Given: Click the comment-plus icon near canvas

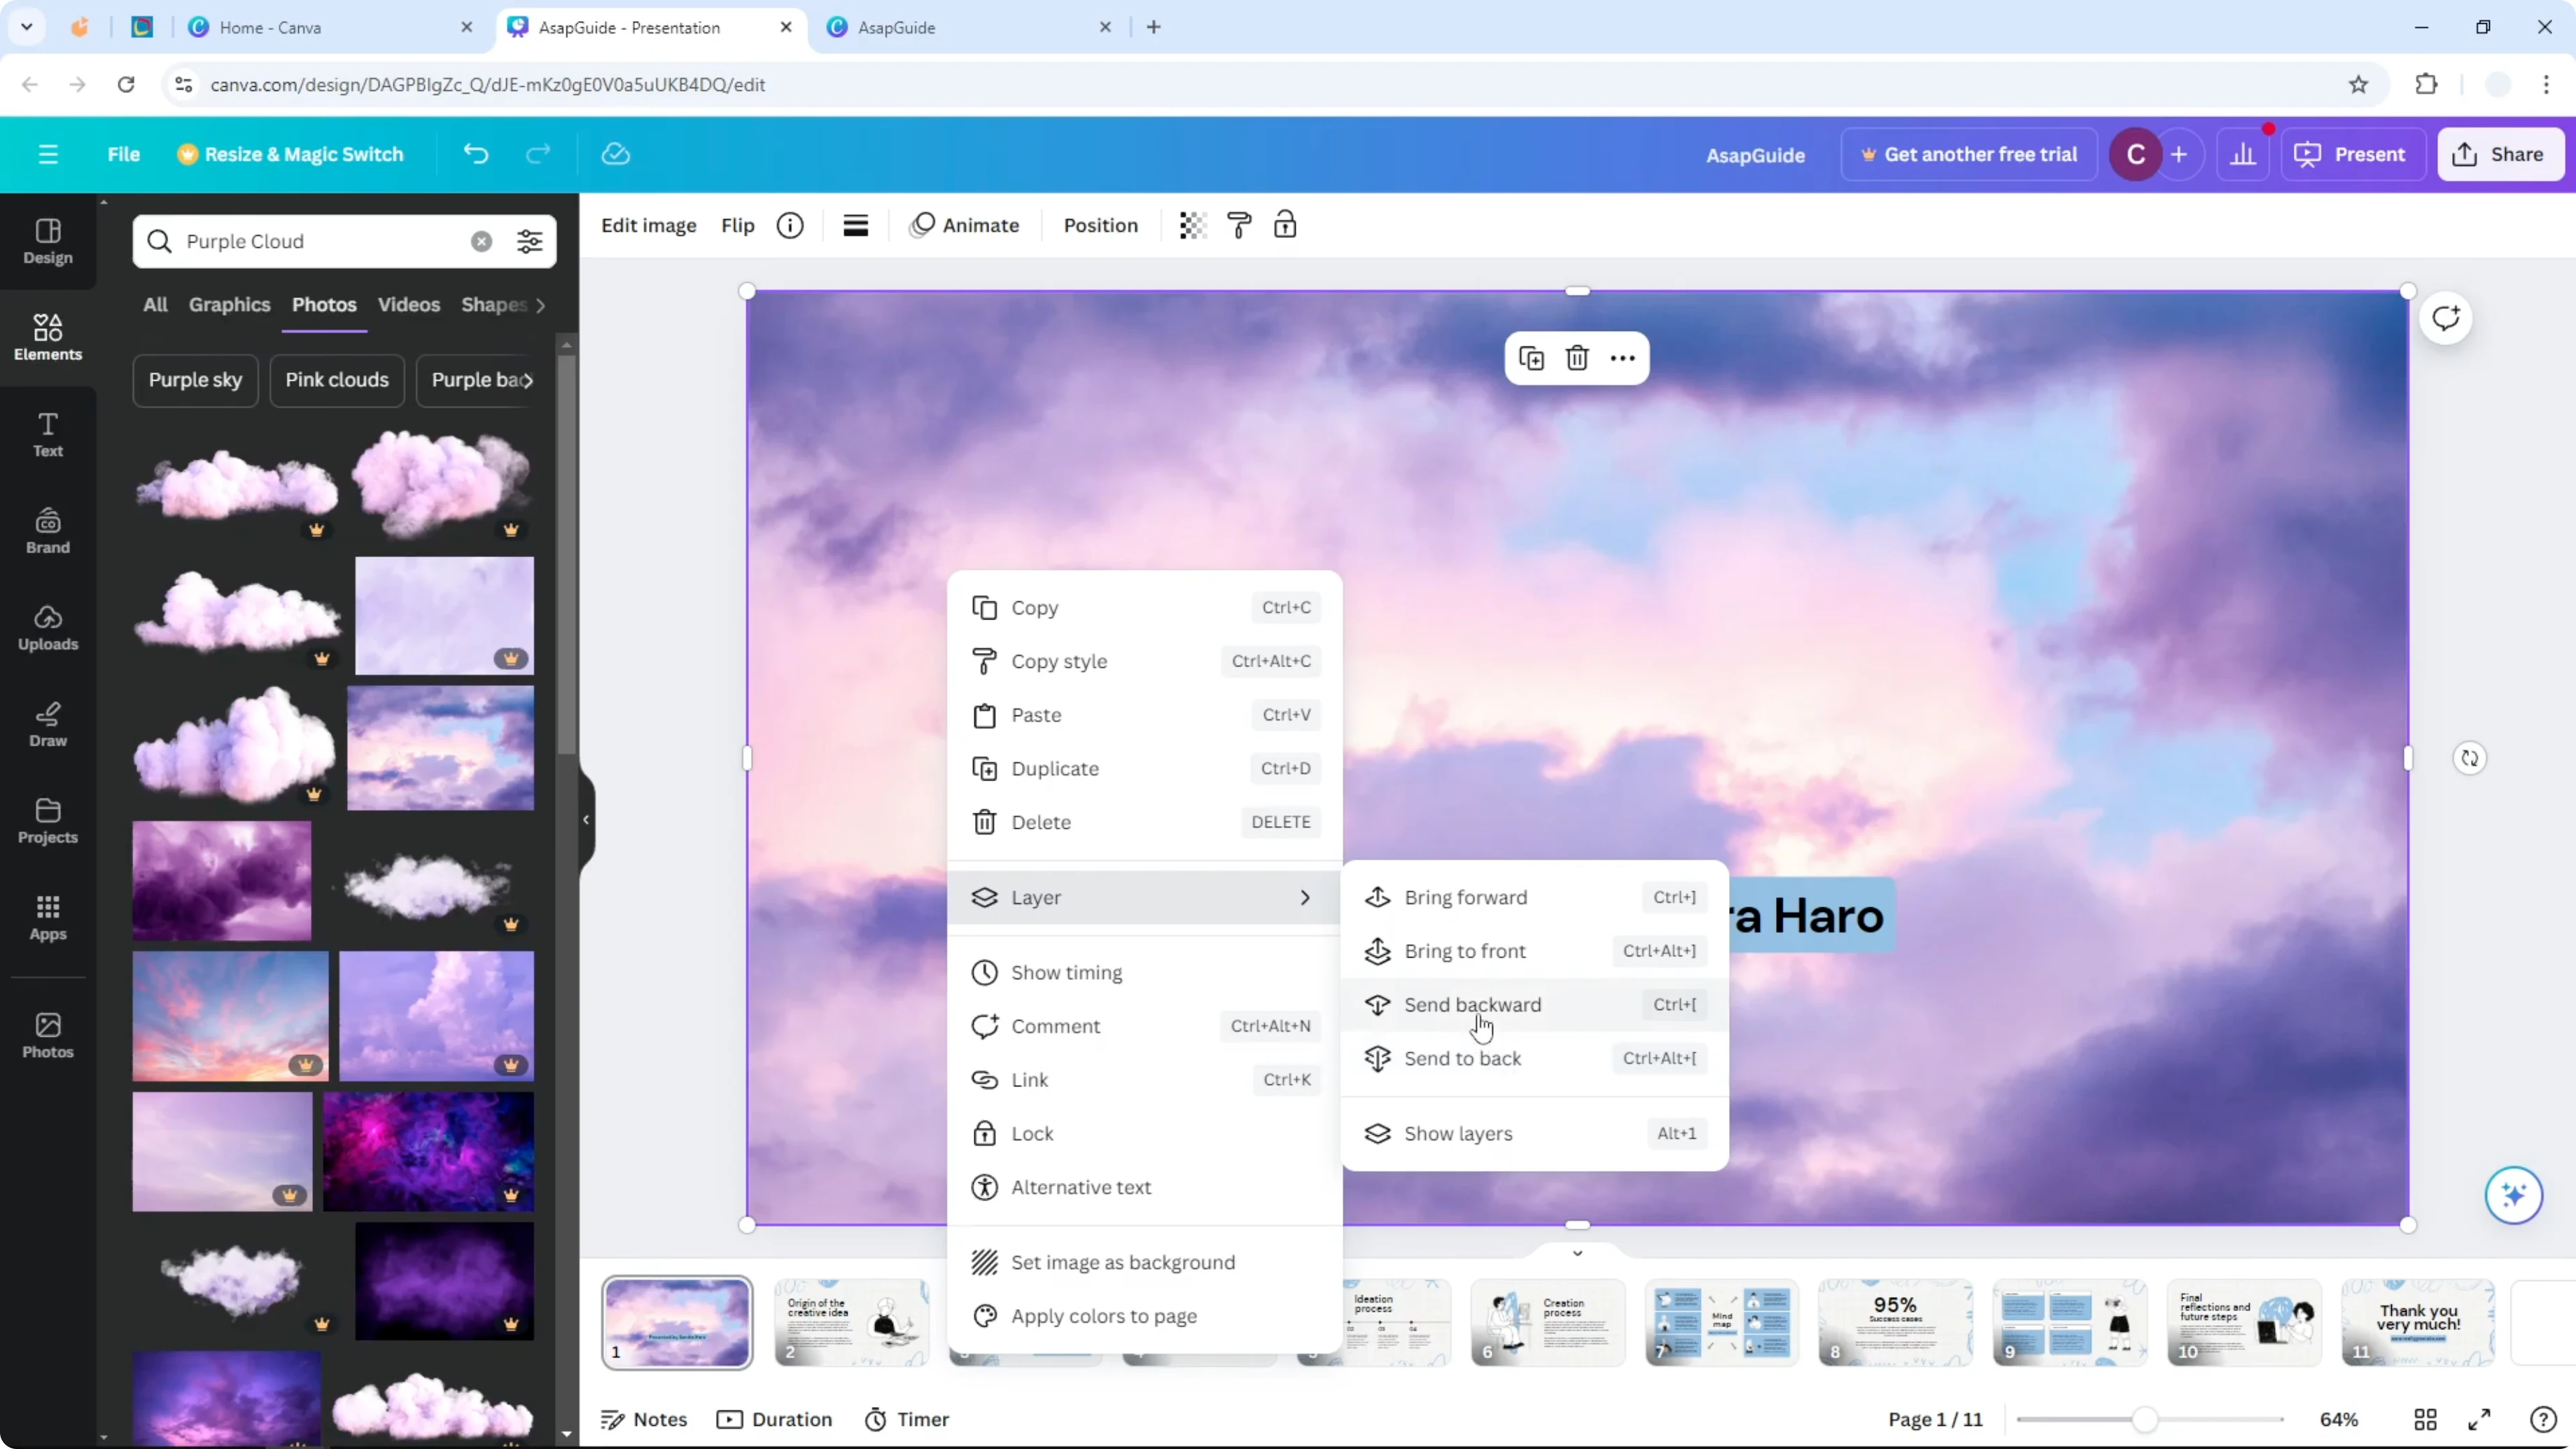Looking at the screenshot, I should 2446,319.
